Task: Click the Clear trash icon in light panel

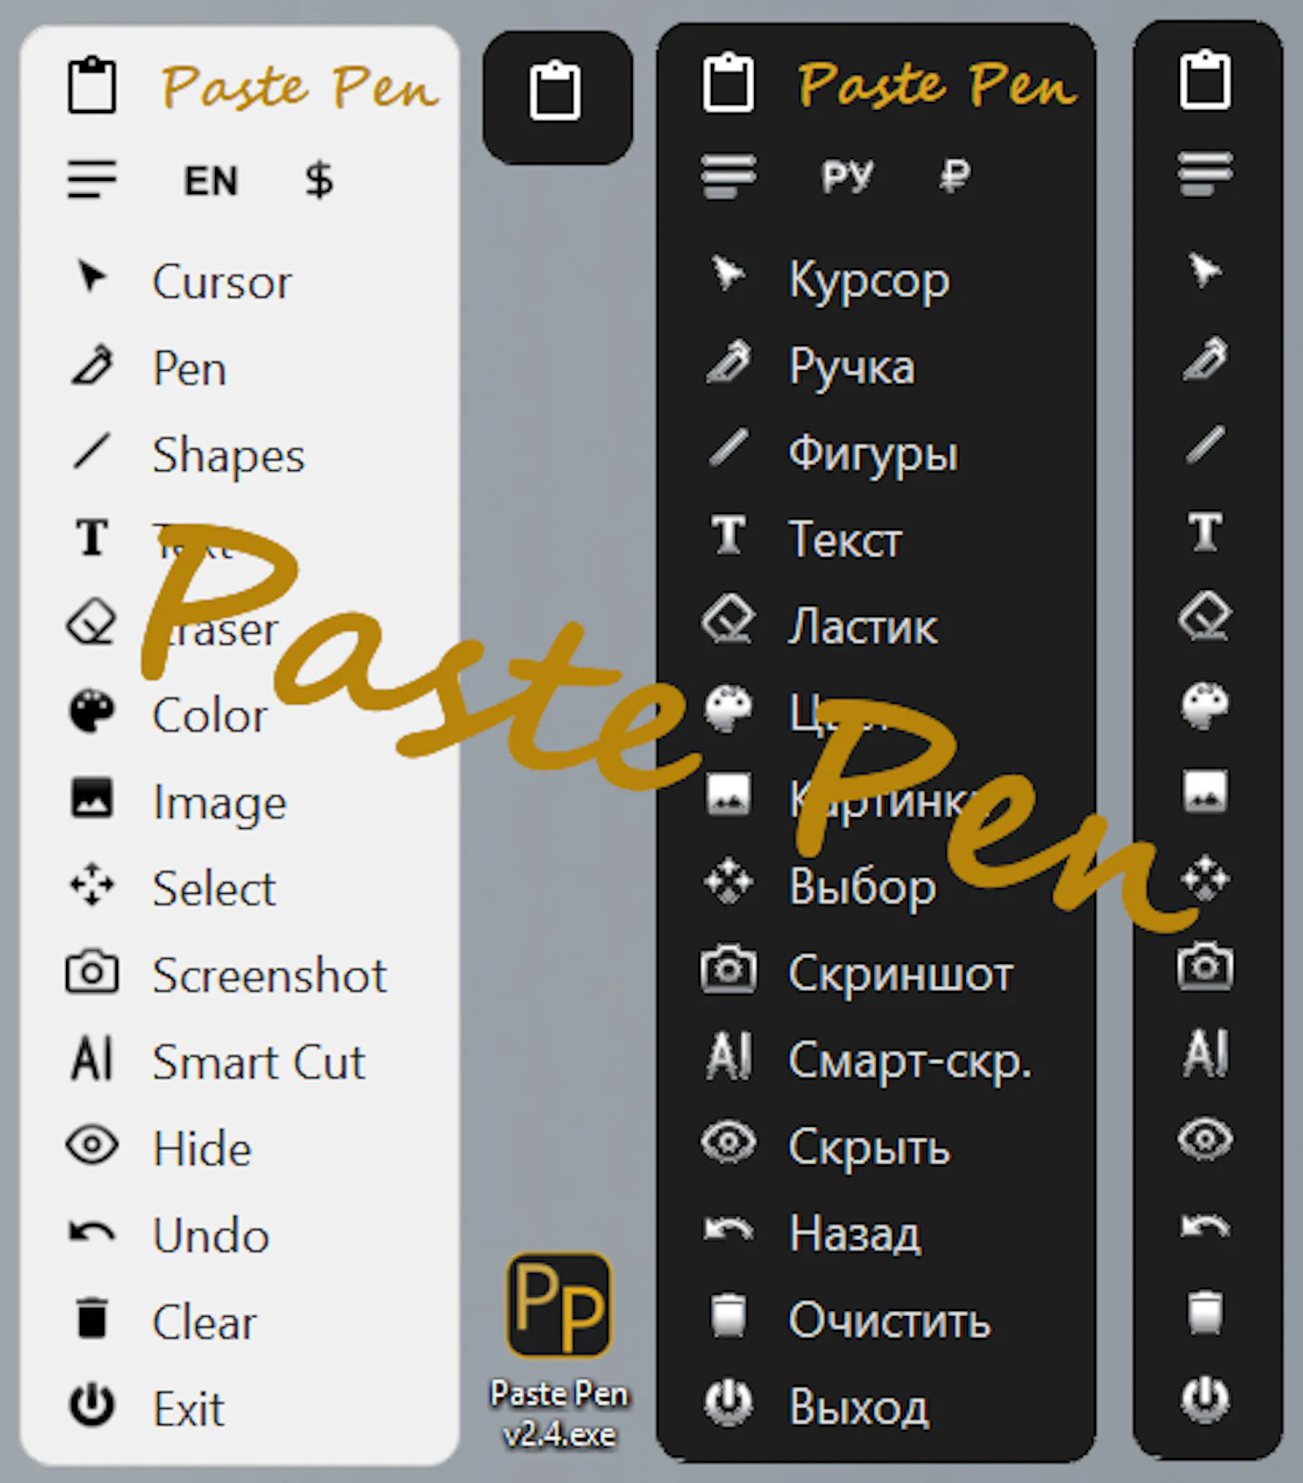Action: pyautogui.click(x=91, y=1318)
